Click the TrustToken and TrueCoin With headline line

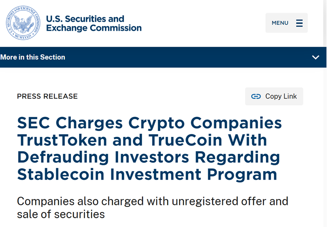[x=142, y=140]
